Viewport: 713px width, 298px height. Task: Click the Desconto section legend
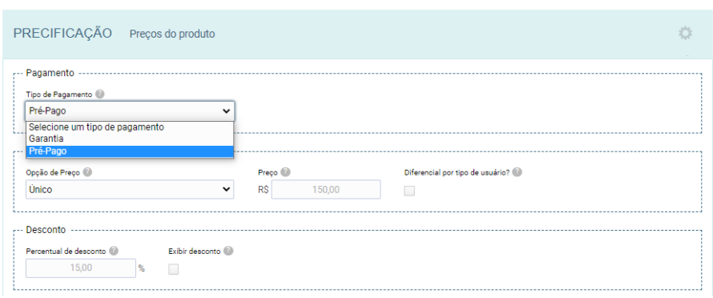point(46,230)
